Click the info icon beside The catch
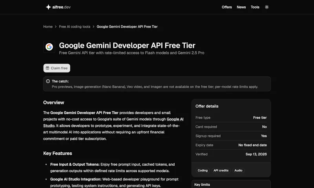 click(48, 81)
